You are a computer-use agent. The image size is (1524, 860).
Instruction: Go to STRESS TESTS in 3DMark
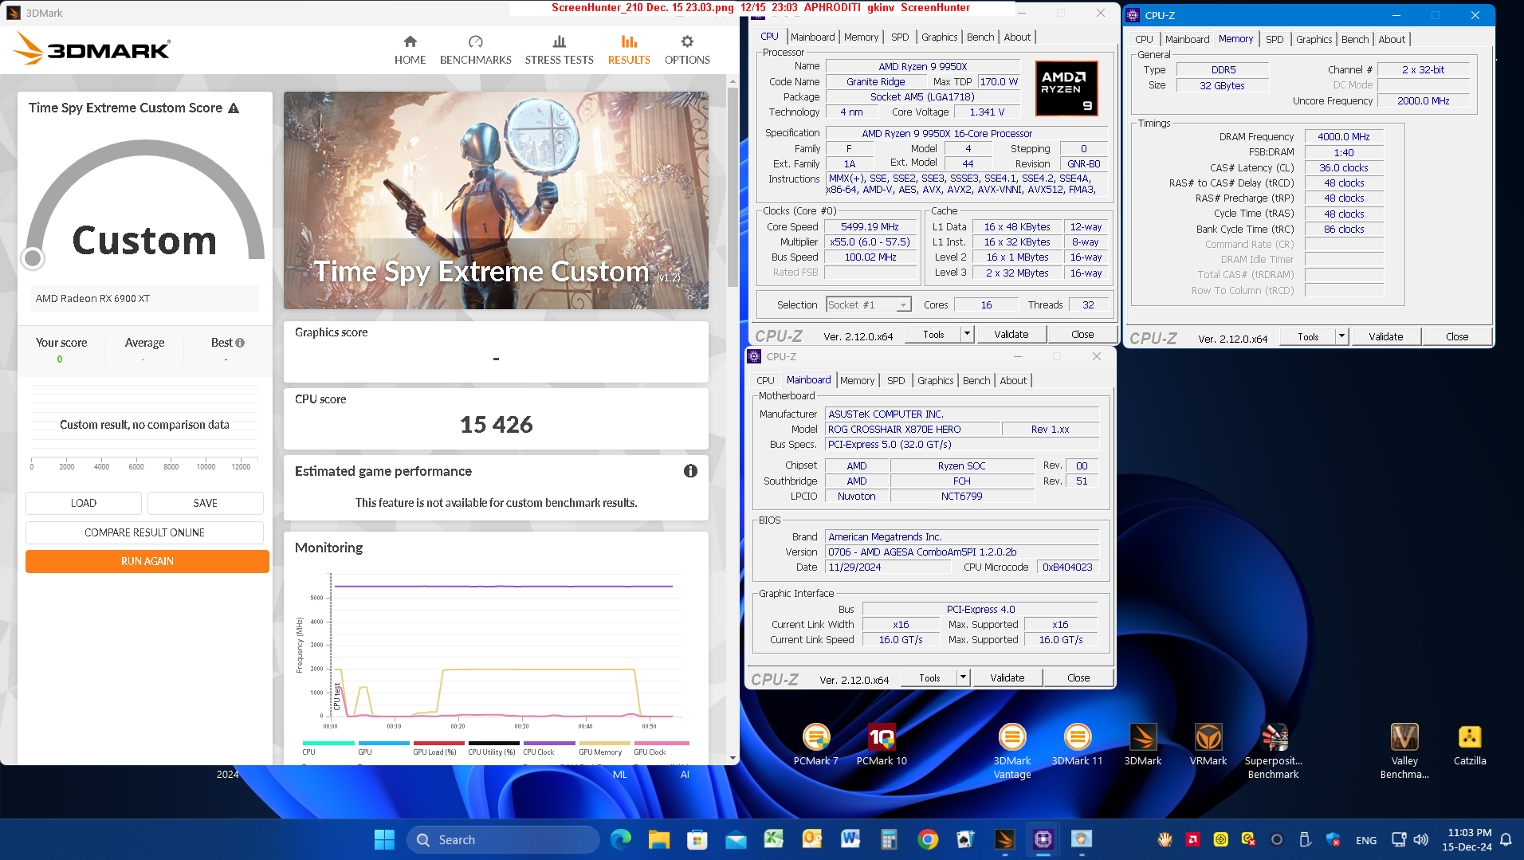tap(559, 49)
